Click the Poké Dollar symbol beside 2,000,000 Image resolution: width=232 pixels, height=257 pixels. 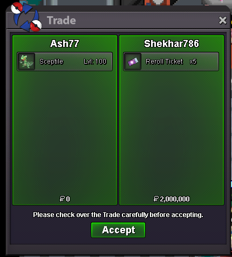156,199
